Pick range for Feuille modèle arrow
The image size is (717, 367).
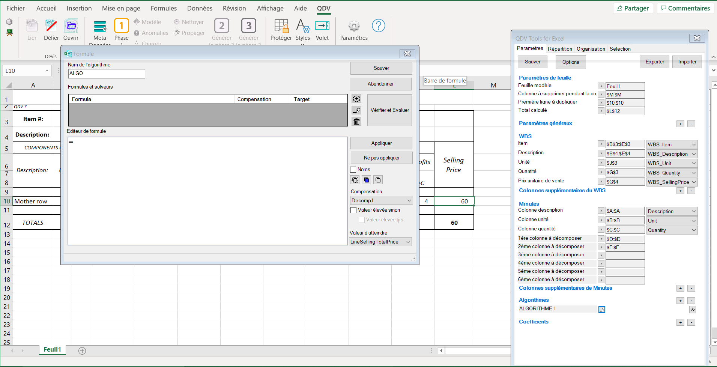(x=601, y=86)
